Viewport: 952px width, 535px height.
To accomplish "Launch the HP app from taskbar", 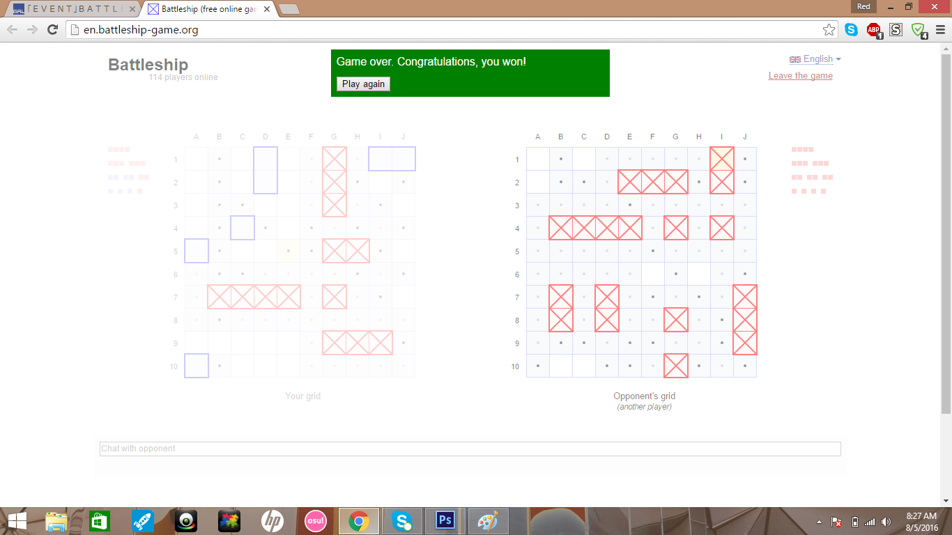I will click(272, 521).
